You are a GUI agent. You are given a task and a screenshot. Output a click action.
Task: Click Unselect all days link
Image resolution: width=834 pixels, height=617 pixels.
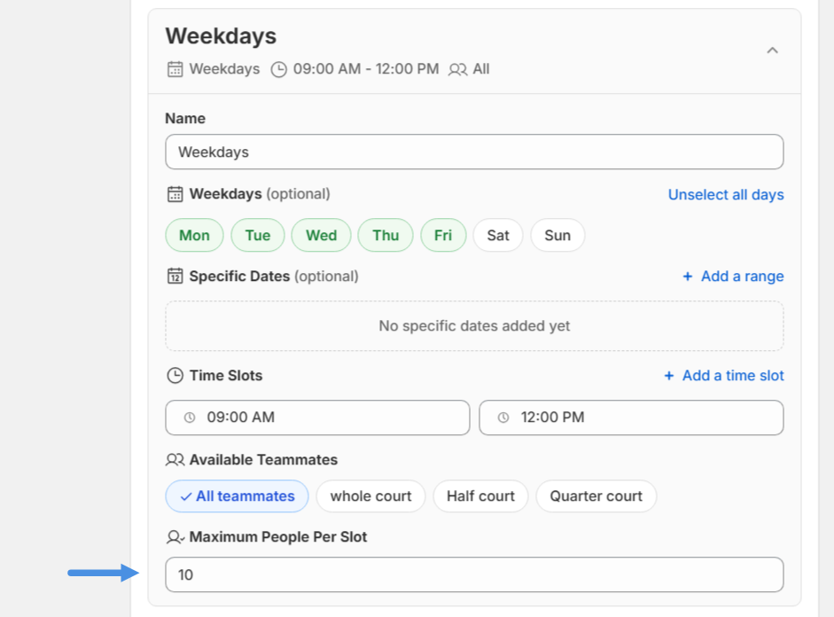click(x=725, y=194)
